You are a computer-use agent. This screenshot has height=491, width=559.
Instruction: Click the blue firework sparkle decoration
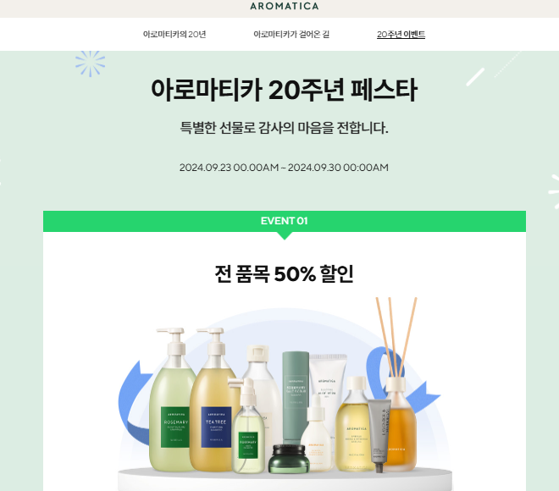coord(90,63)
